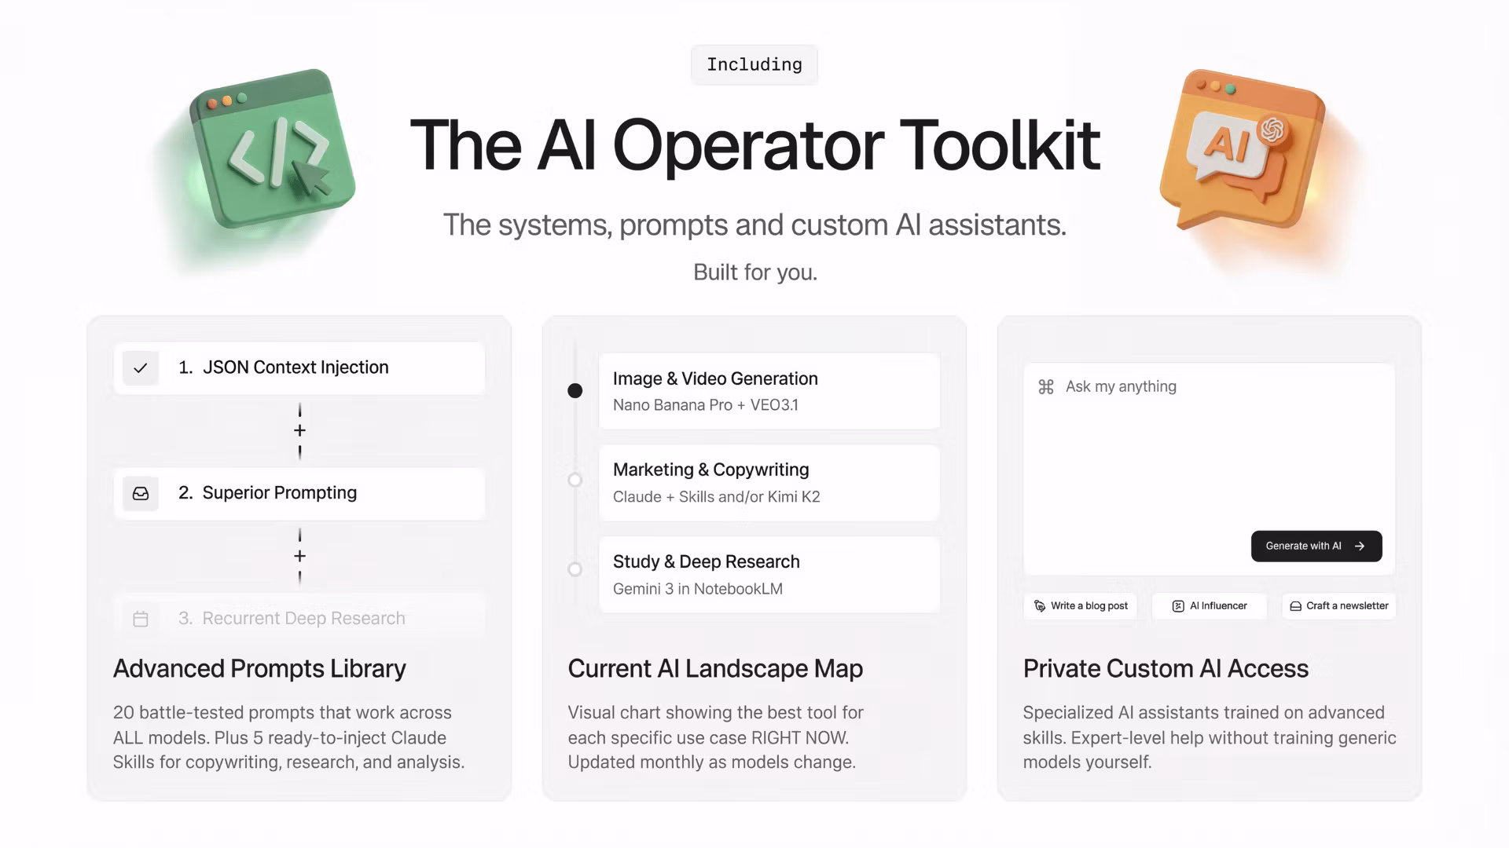Image resolution: width=1509 pixels, height=848 pixels.
Task: Click the plus connector below JSON Context Injection
Action: click(x=299, y=430)
